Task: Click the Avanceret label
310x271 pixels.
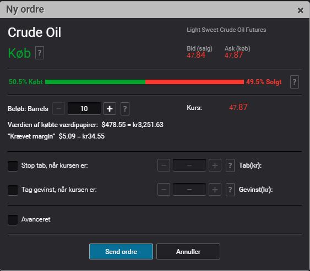Action: (36, 219)
